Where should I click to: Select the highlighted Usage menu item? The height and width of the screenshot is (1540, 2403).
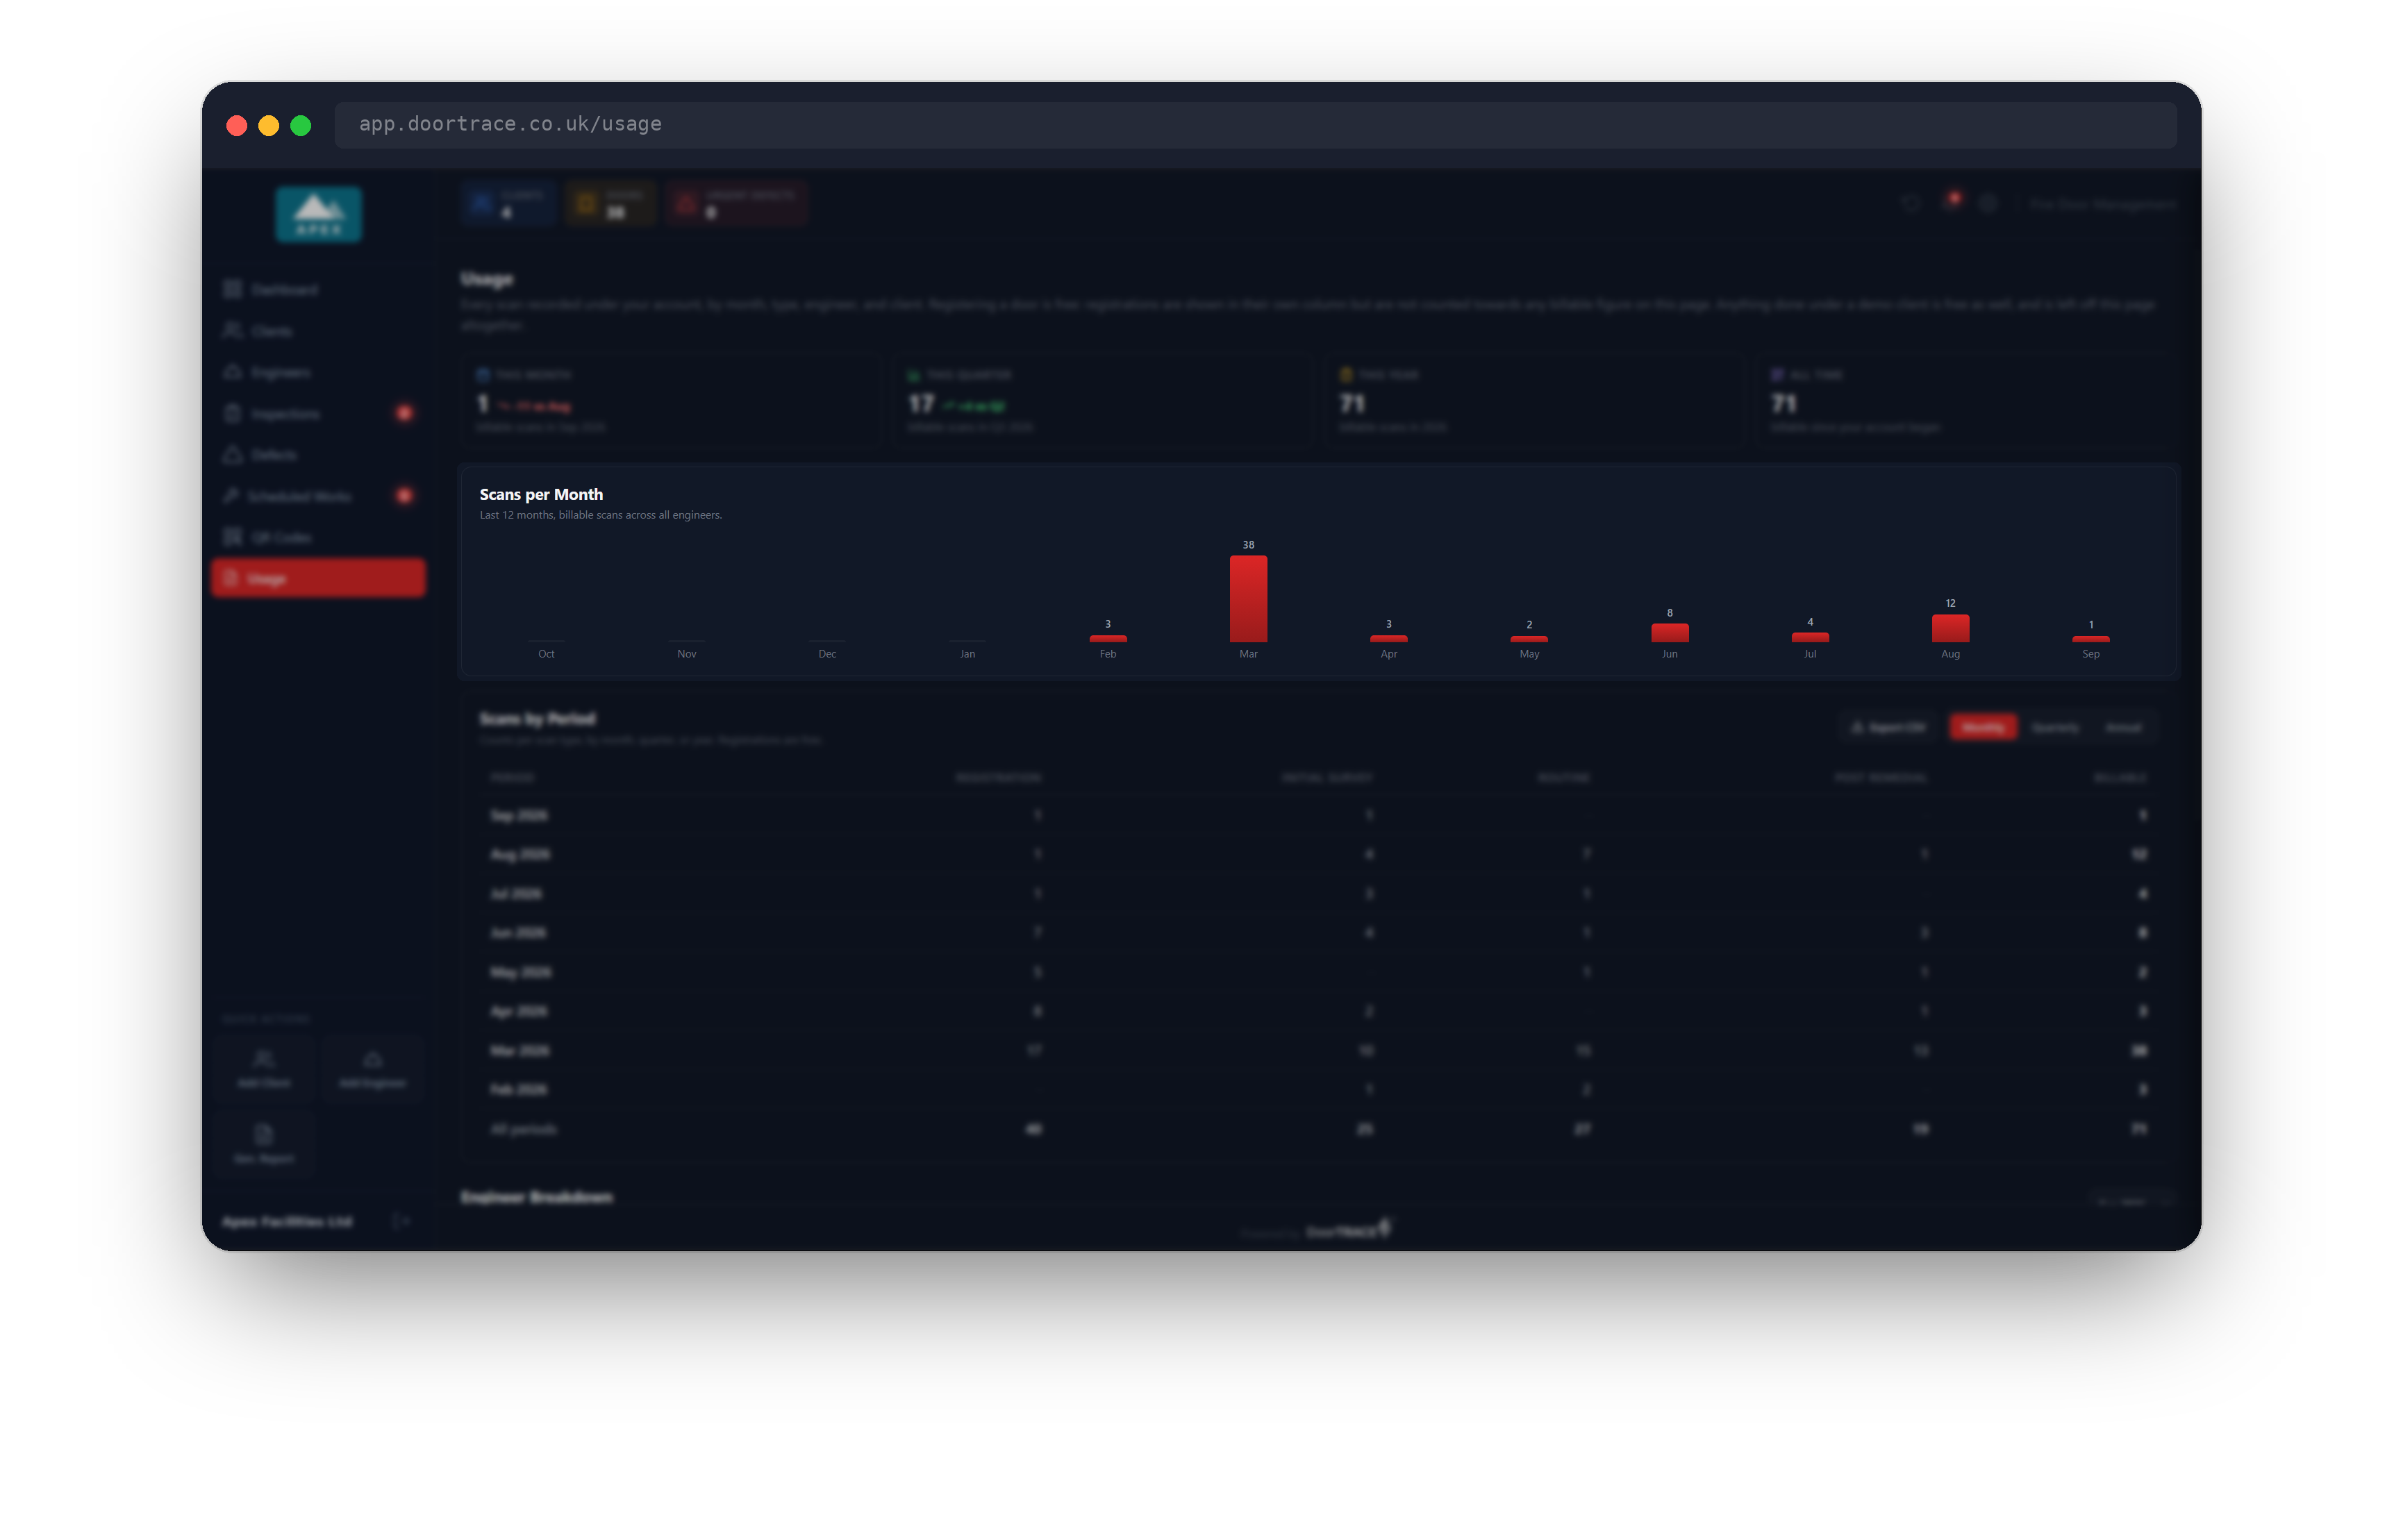point(319,578)
